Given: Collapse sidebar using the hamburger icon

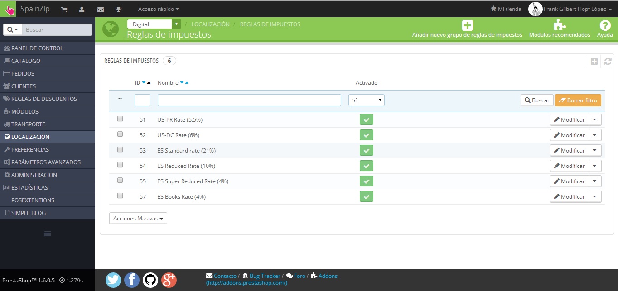Looking at the screenshot, I should (47, 234).
